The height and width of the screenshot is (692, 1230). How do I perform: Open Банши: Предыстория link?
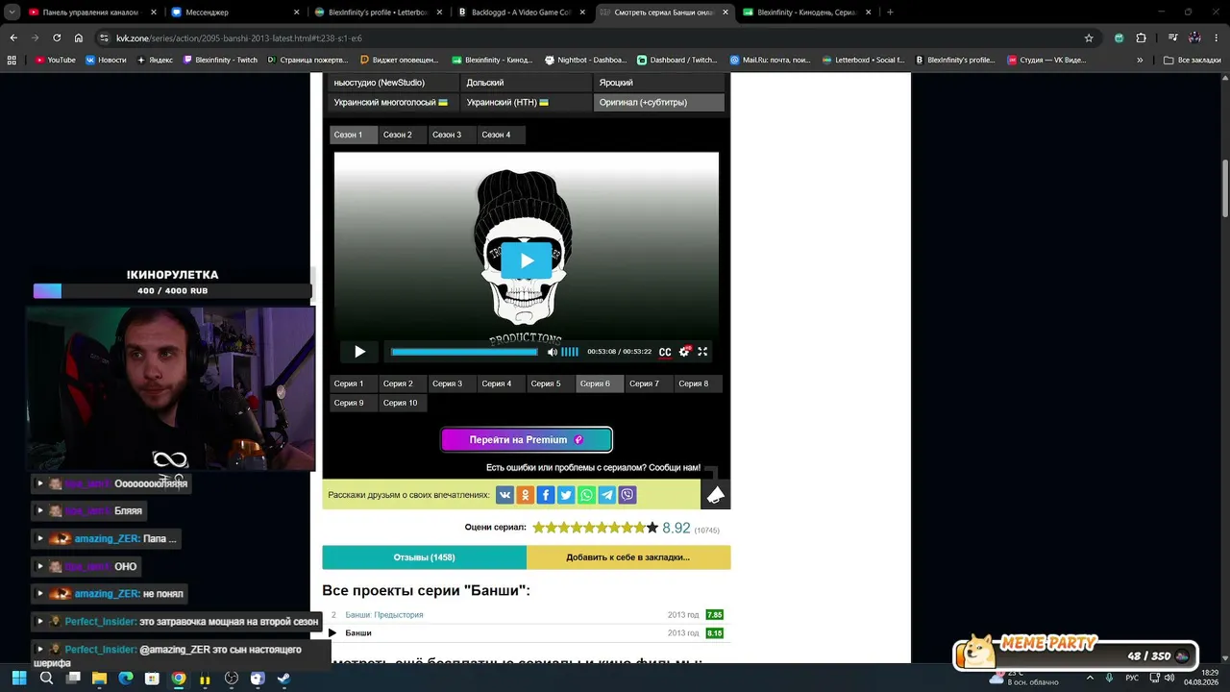point(384,615)
